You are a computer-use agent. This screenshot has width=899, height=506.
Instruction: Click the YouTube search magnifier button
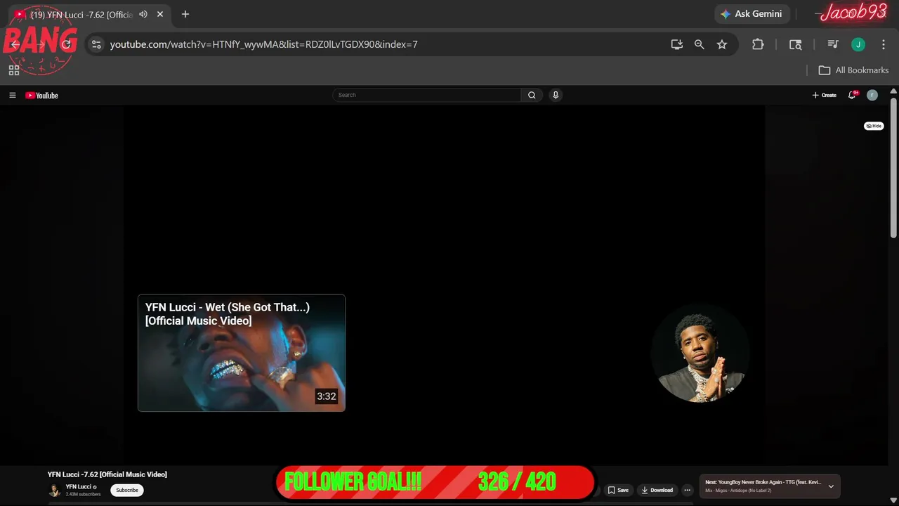point(532,95)
